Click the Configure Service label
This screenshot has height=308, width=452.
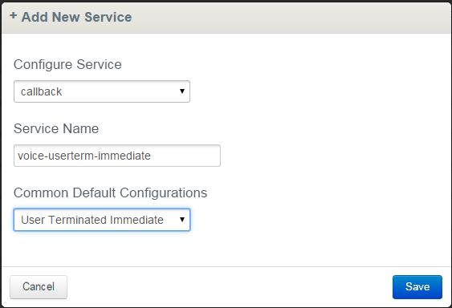[x=67, y=64]
